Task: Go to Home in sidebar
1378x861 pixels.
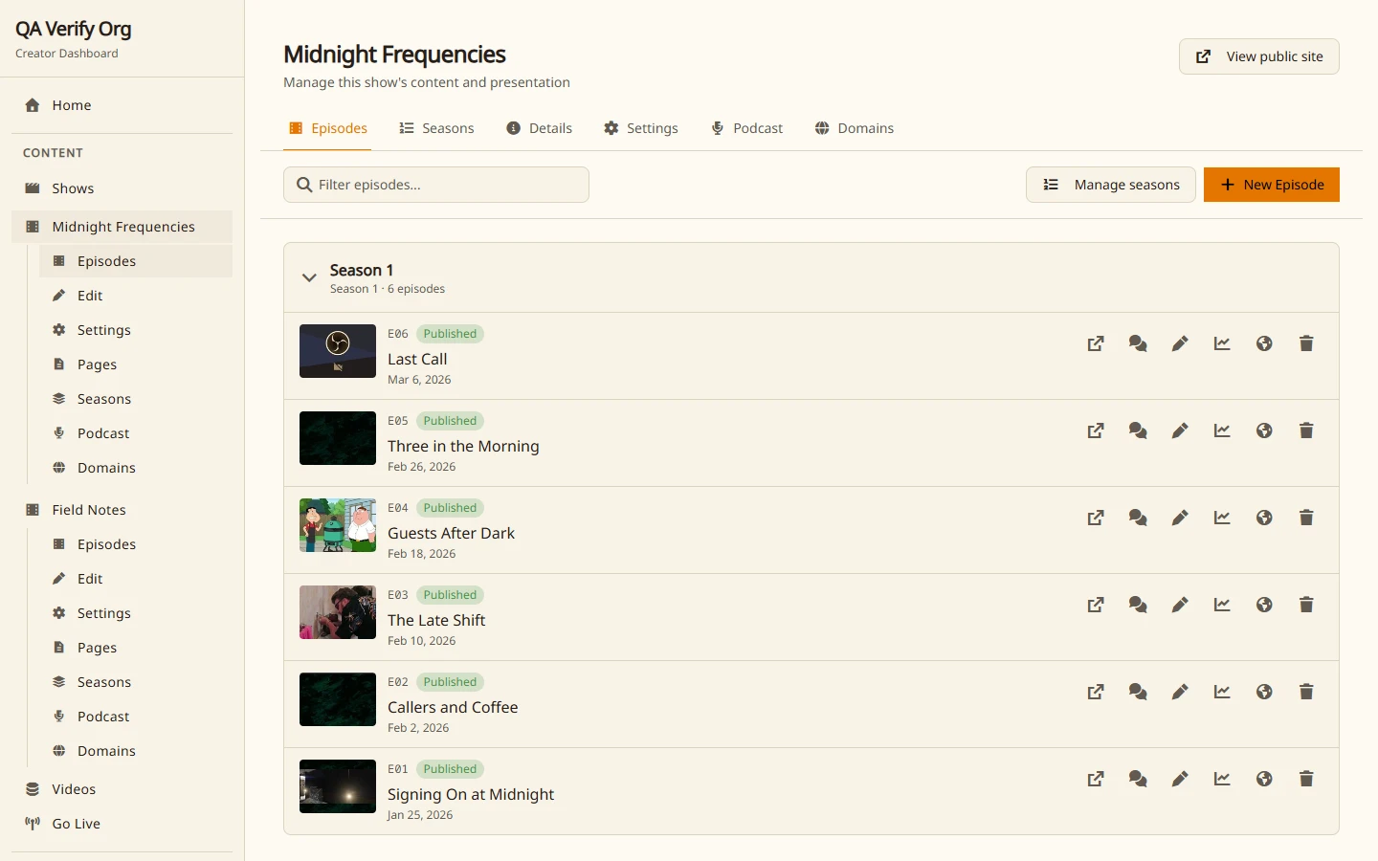Action: pos(122,105)
